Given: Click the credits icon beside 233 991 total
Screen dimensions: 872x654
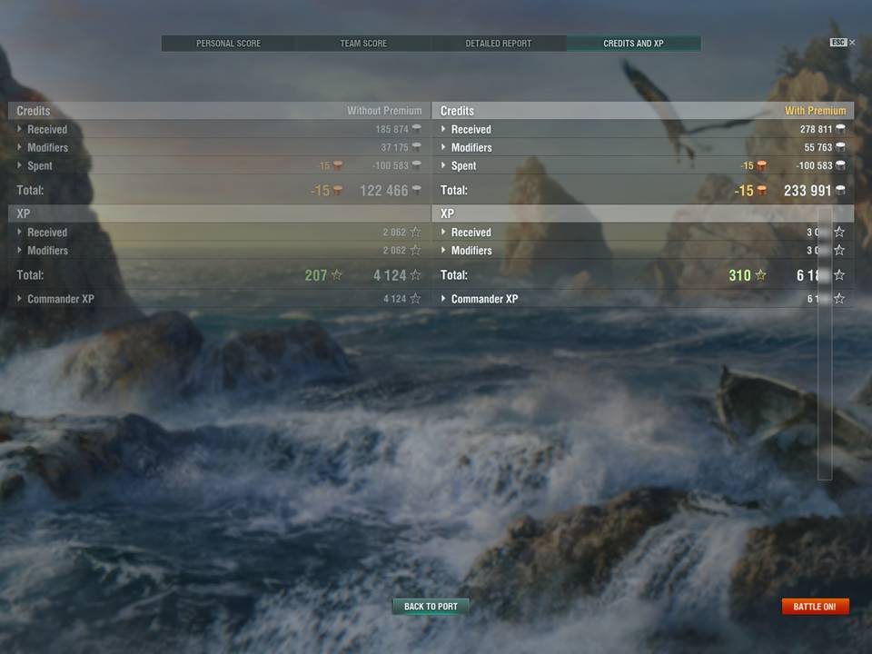Looking at the screenshot, I should pyautogui.click(x=840, y=190).
